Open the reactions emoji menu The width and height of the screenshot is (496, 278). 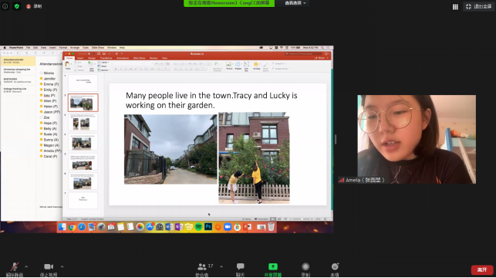click(x=335, y=269)
